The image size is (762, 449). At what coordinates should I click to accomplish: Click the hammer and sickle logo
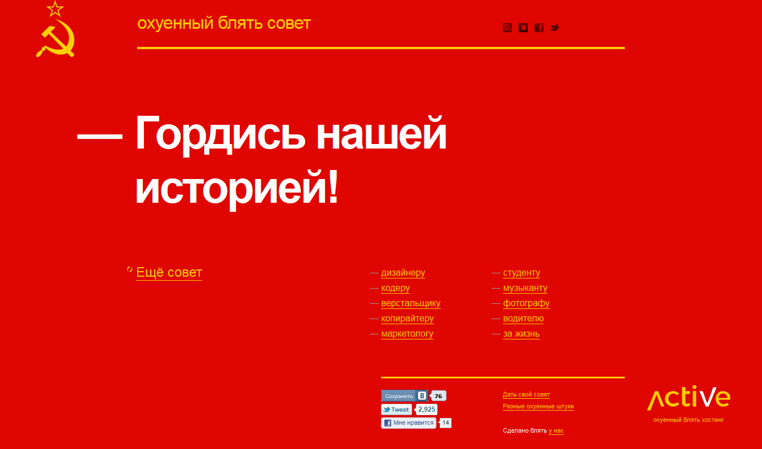coord(55,30)
